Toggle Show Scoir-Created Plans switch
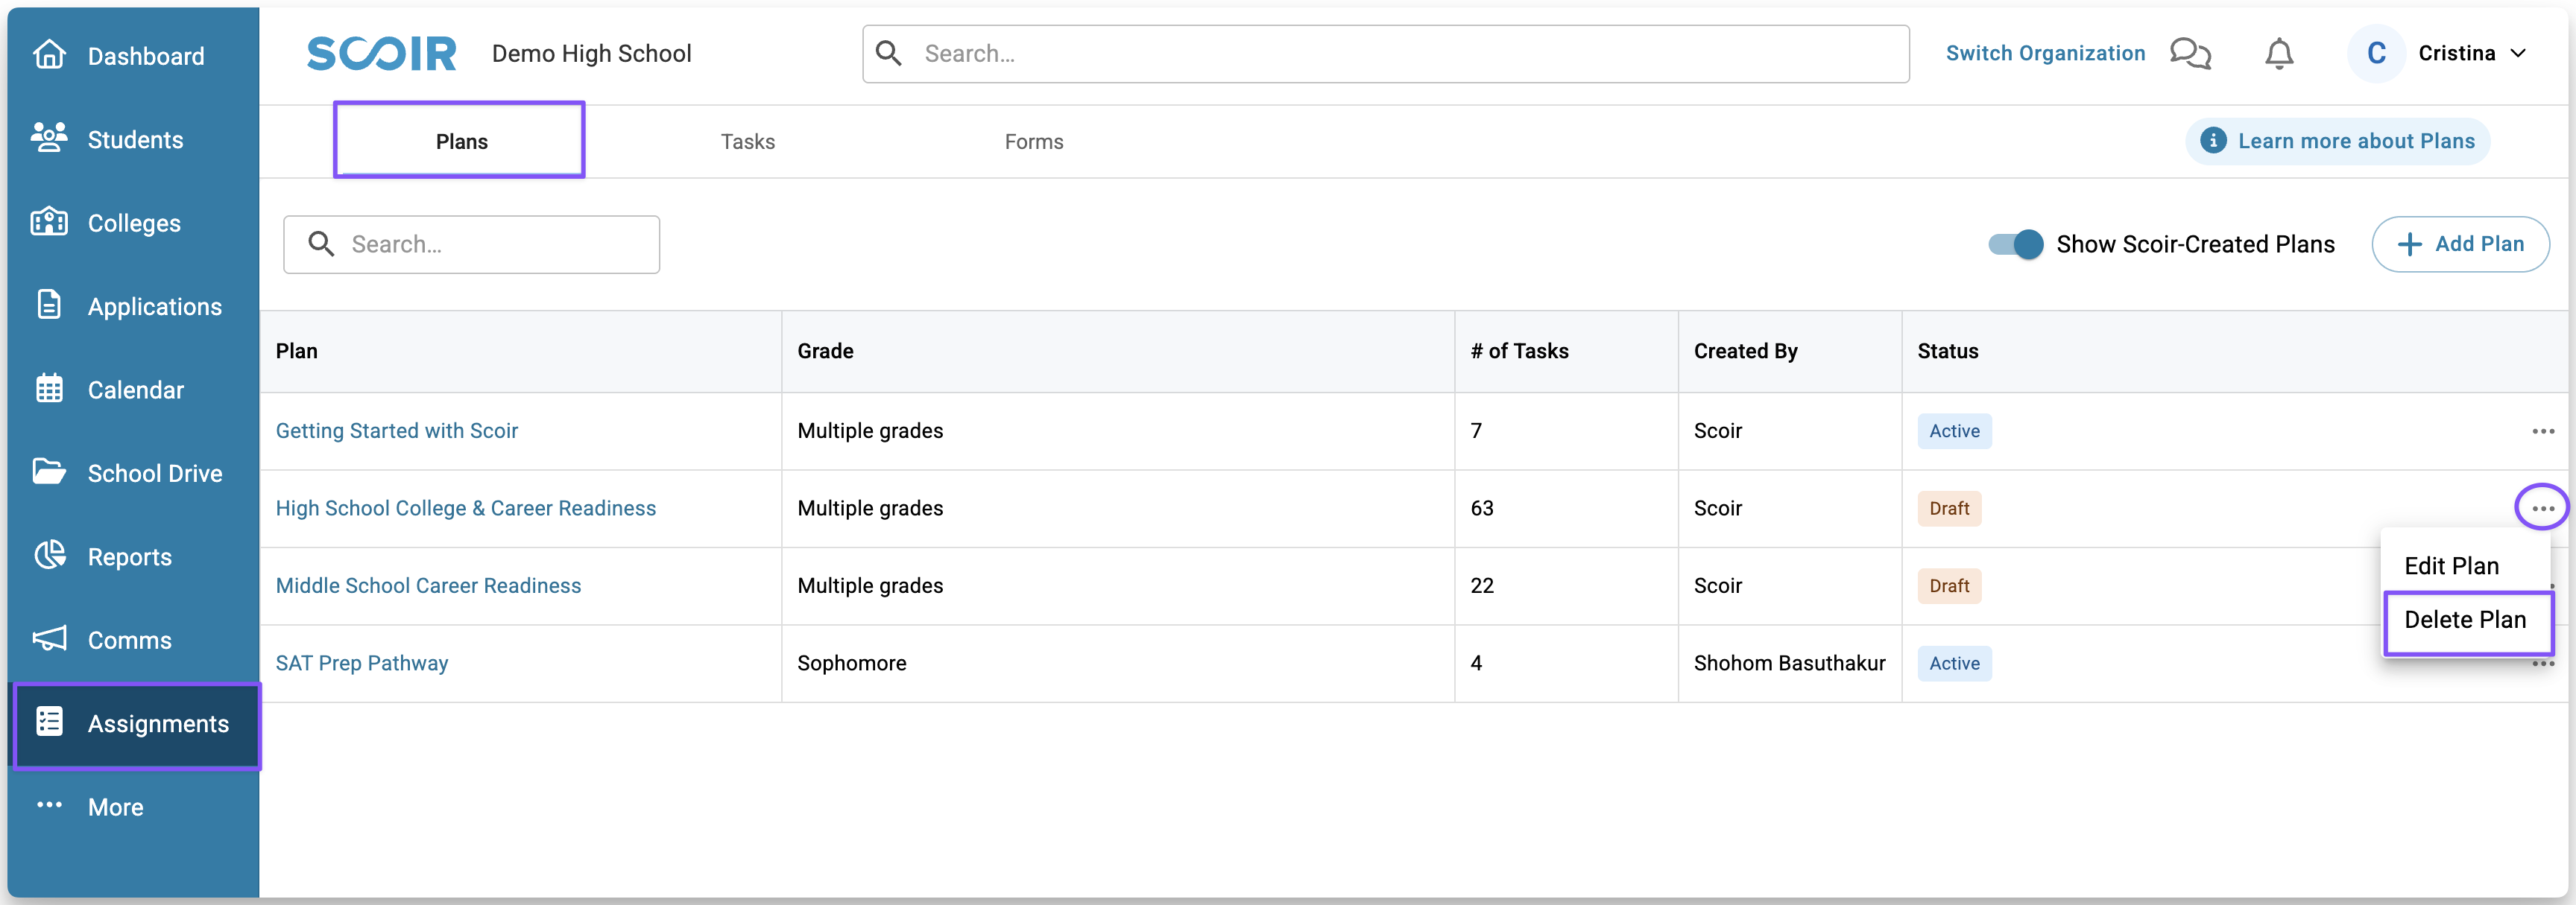The height and width of the screenshot is (905, 2576). pyautogui.click(x=2015, y=245)
